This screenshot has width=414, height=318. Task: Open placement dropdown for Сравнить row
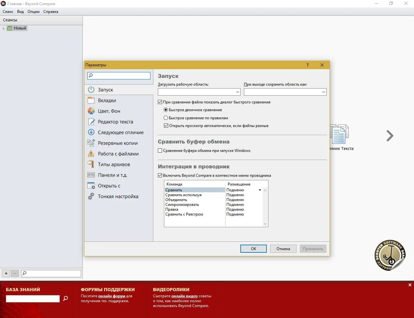pos(260,190)
